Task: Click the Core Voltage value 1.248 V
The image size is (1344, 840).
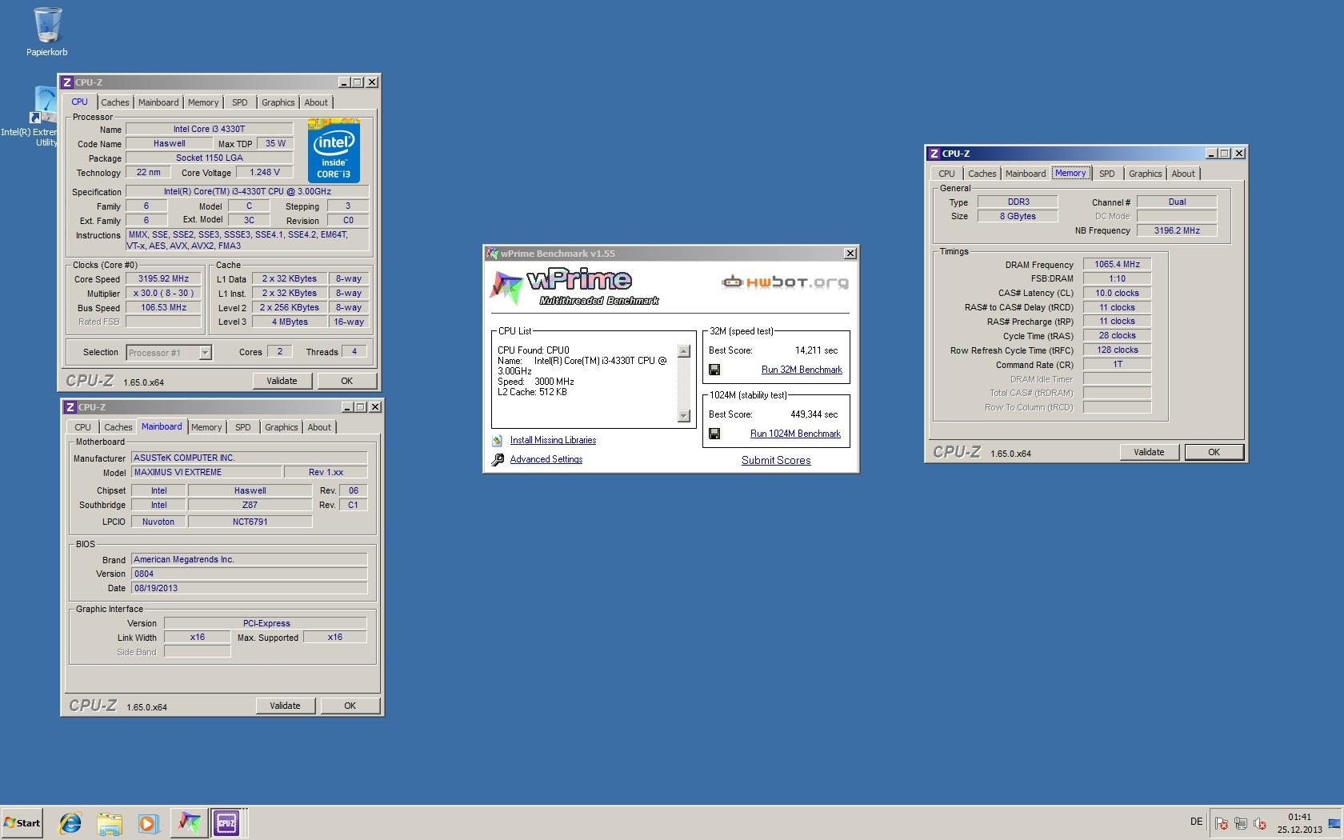Action: pyautogui.click(x=265, y=172)
